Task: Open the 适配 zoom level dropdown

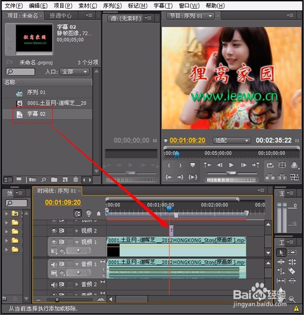Action: (232, 141)
